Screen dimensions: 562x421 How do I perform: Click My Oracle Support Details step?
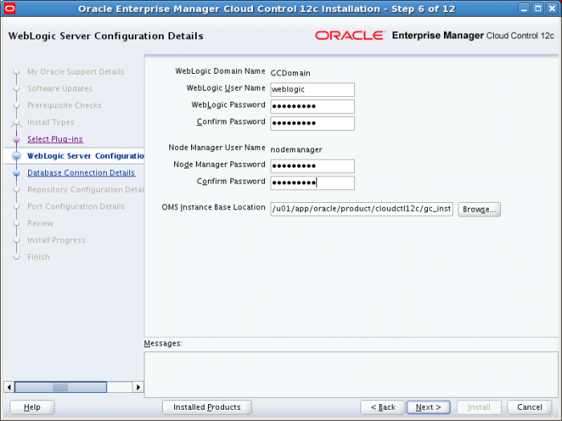coord(75,72)
